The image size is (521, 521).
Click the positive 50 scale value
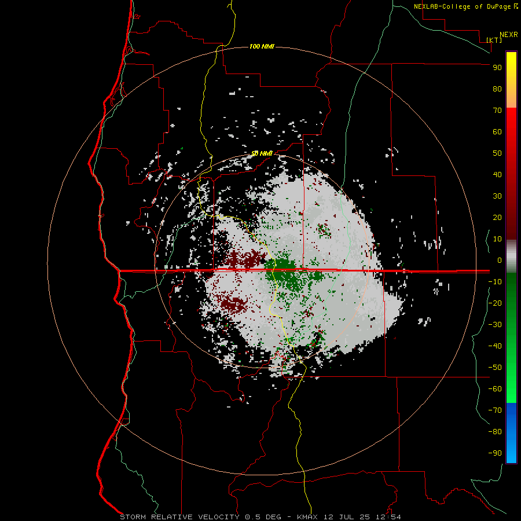coord(497,153)
